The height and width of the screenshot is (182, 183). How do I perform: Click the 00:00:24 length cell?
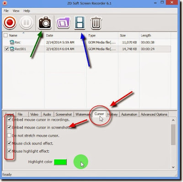(x=148, y=49)
